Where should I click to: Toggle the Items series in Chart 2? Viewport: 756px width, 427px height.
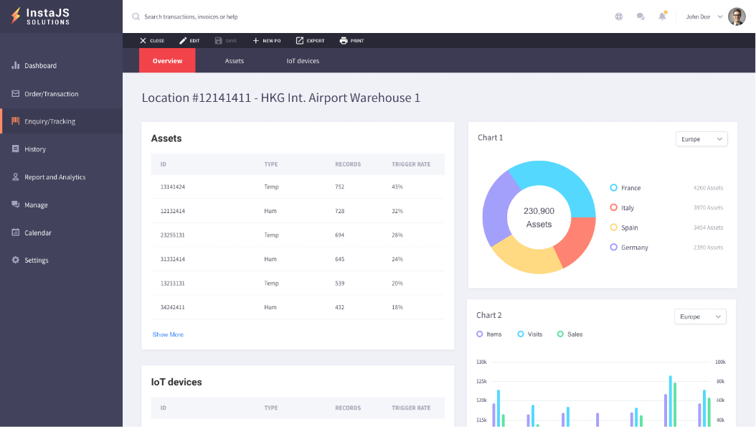tap(480, 334)
